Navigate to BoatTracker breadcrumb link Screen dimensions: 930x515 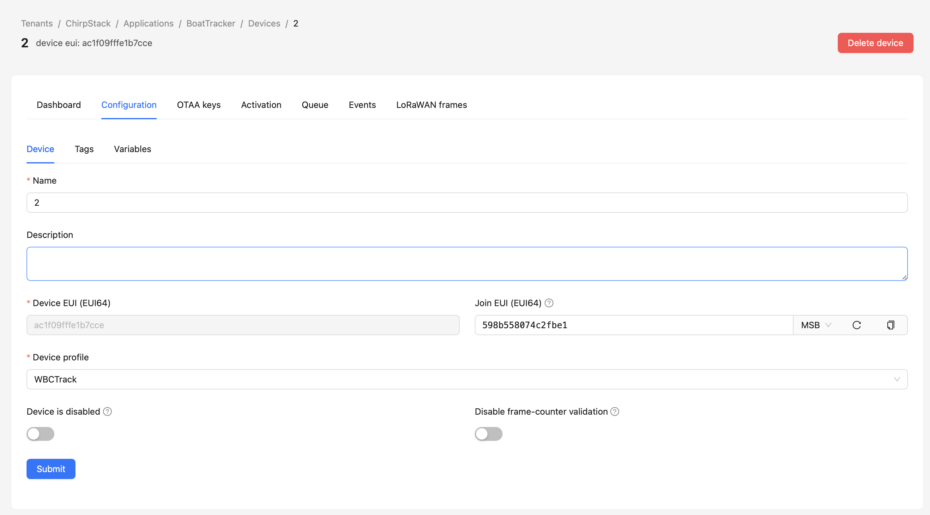210,23
